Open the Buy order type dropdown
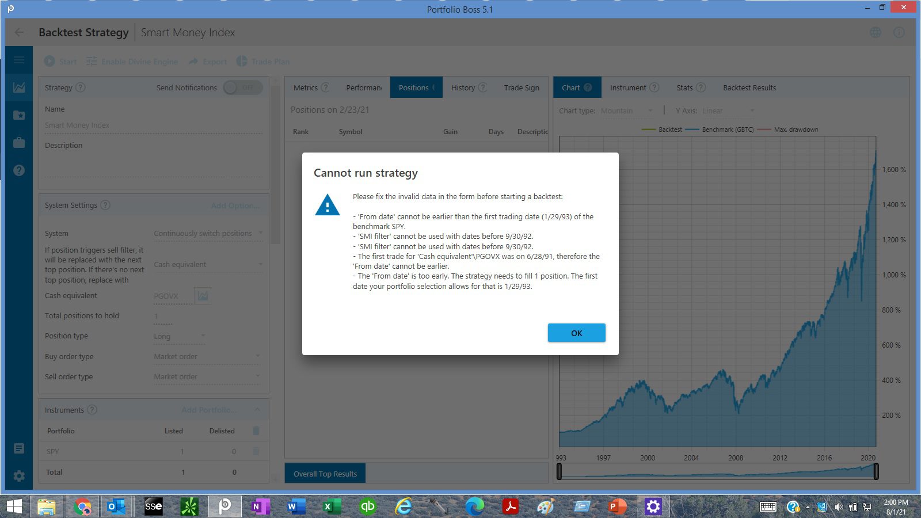 pyautogui.click(x=208, y=356)
